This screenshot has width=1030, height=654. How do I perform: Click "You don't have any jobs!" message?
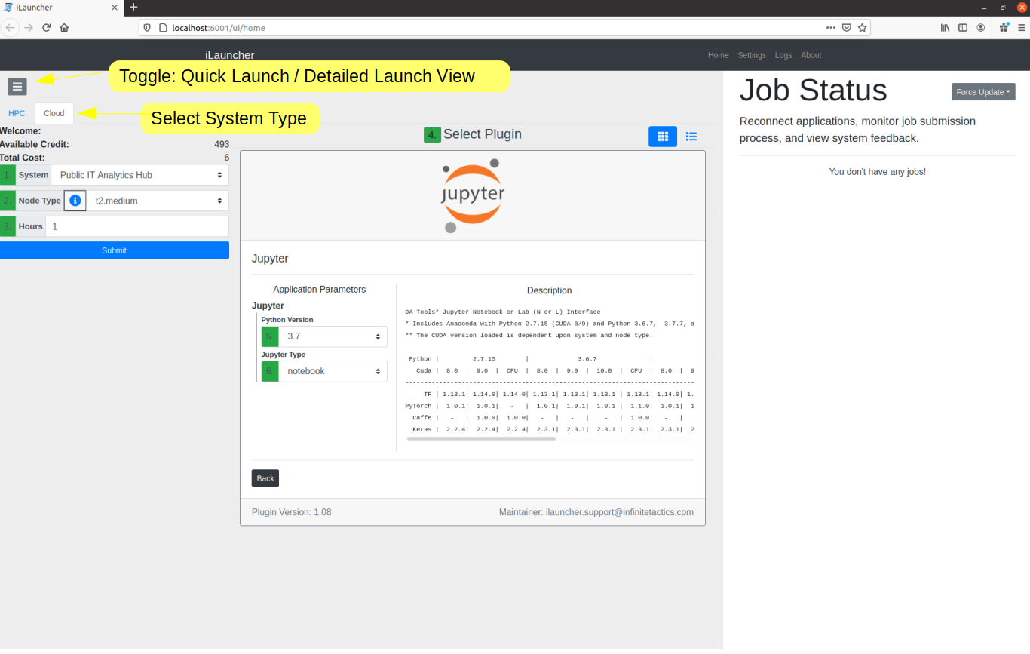click(878, 172)
